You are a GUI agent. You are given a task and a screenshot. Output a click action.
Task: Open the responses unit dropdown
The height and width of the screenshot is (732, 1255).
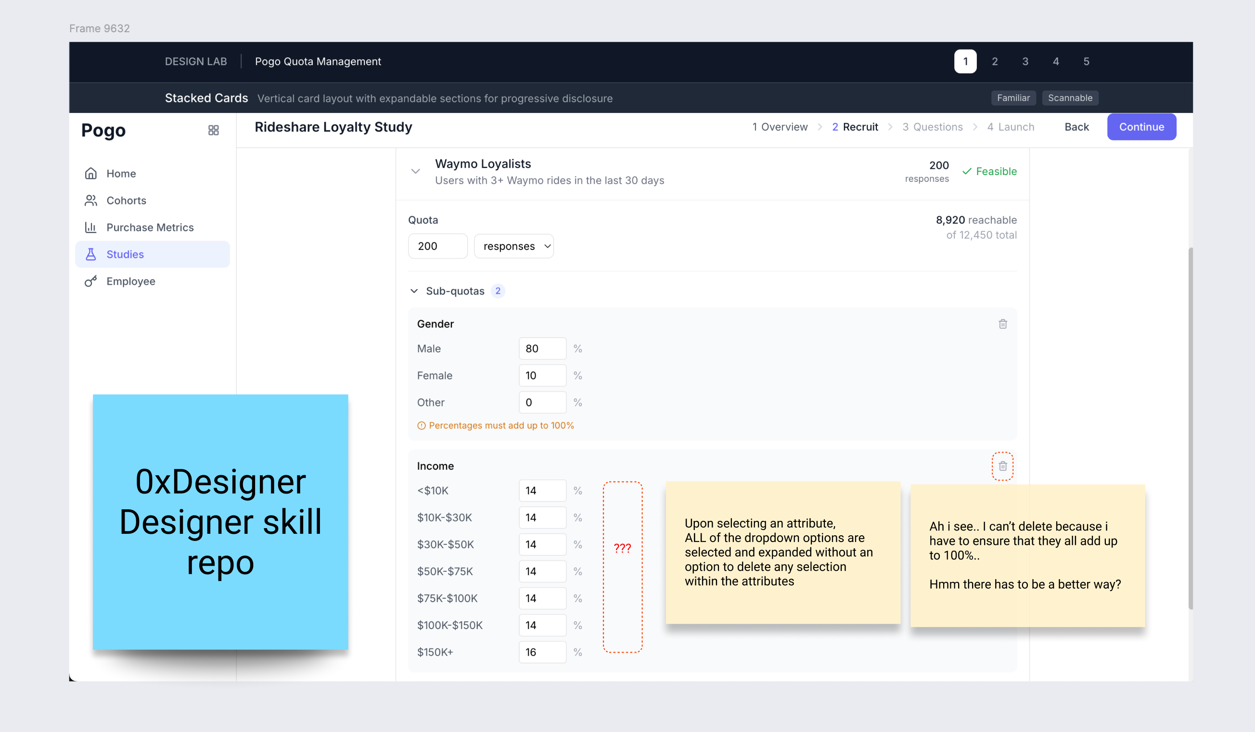[x=513, y=246]
